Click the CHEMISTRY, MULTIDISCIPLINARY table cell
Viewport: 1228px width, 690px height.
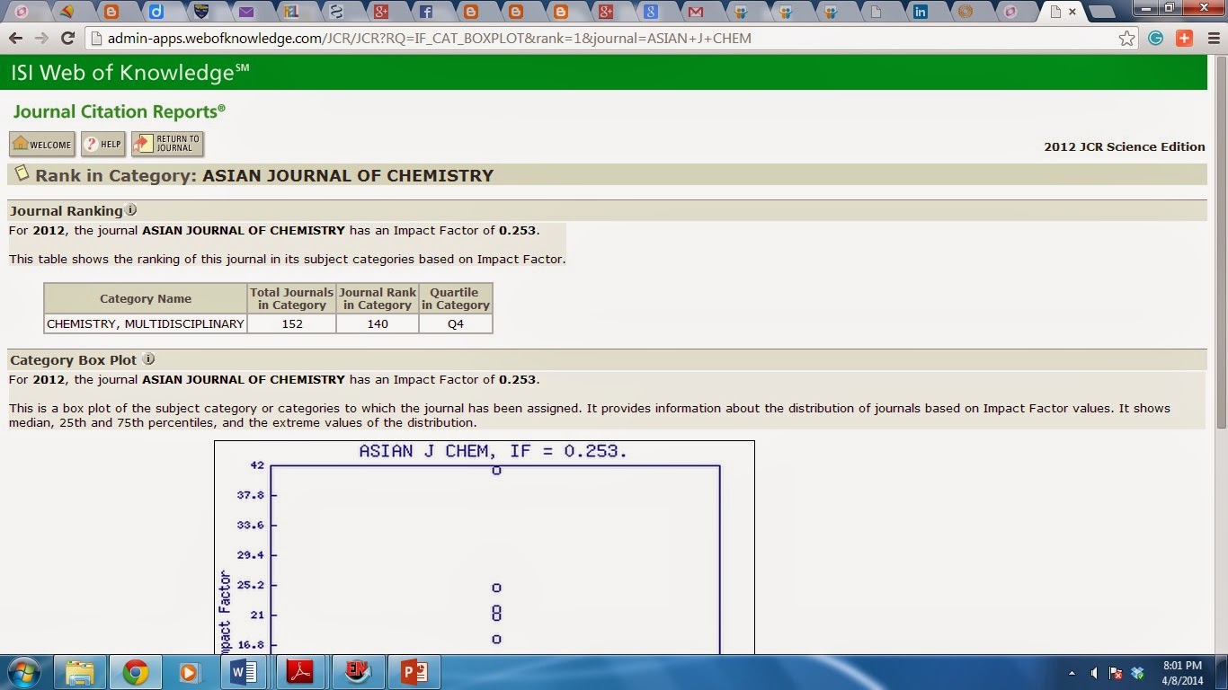(146, 323)
